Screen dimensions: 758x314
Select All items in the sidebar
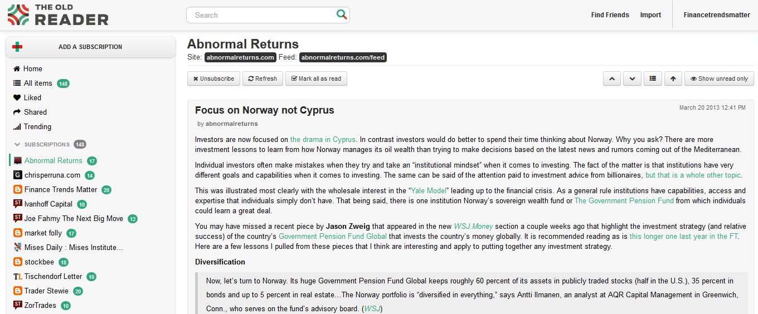(x=38, y=83)
